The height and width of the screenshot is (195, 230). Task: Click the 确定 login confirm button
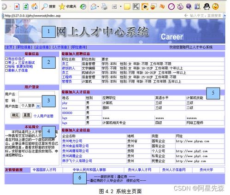[15, 115]
